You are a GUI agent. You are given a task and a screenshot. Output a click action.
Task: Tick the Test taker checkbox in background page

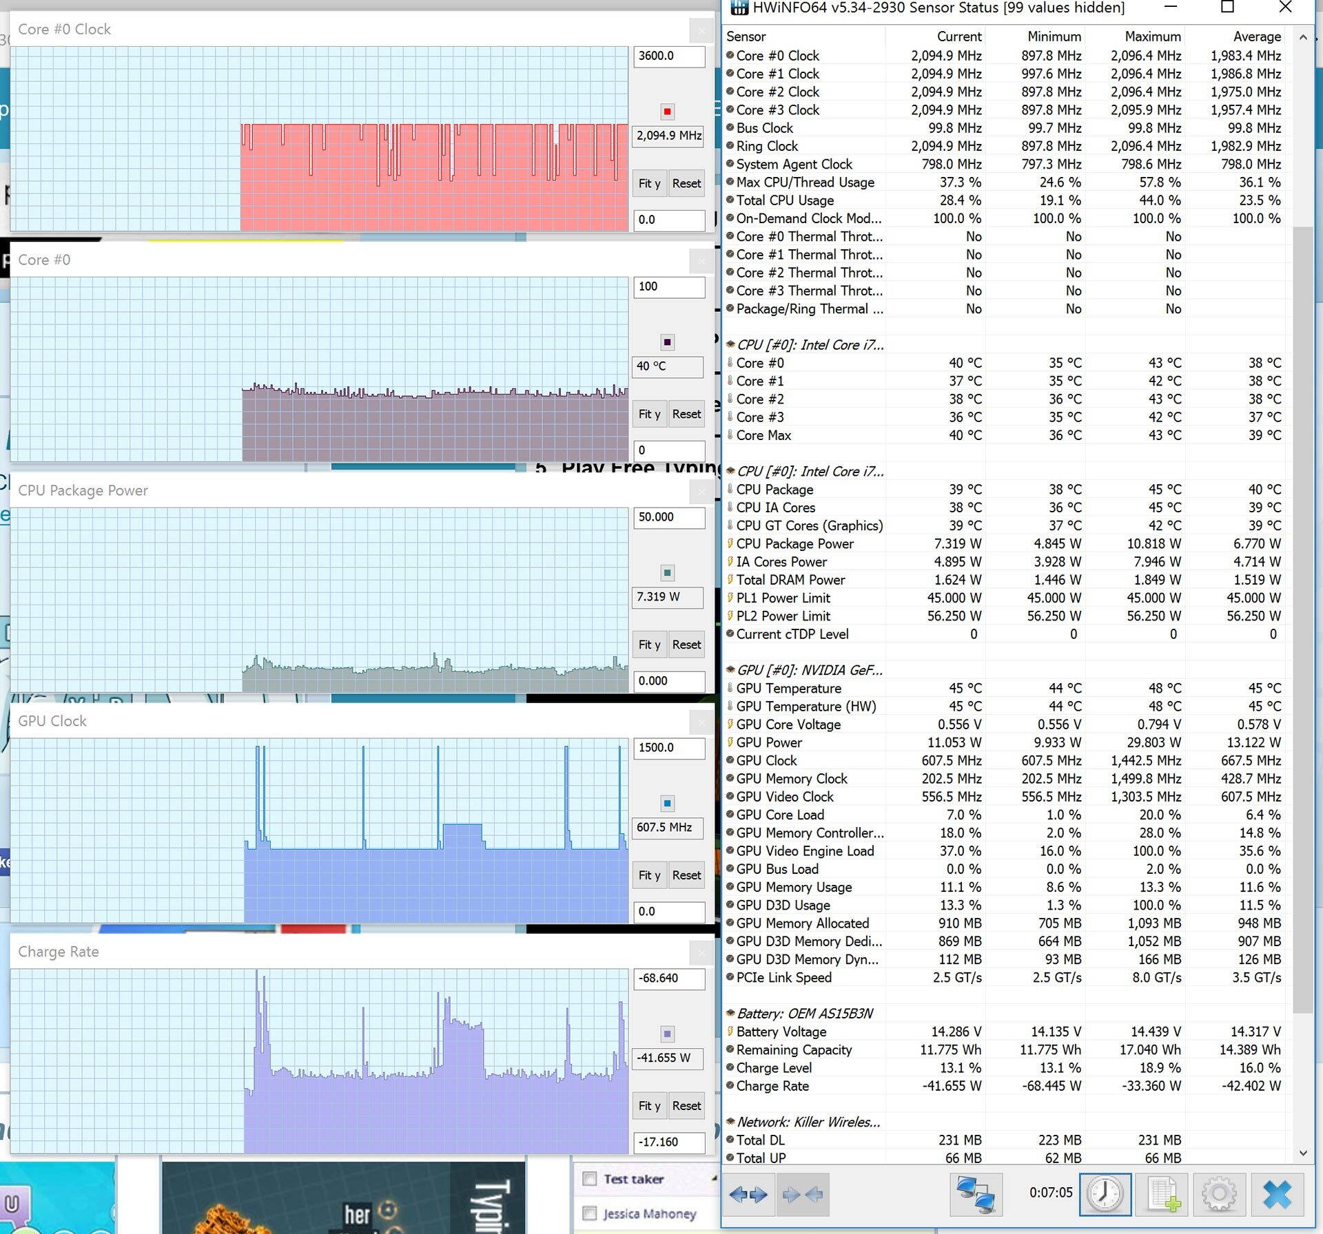pos(590,1179)
